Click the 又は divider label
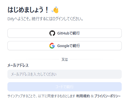 pyautogui.click(x=65, y=60)
